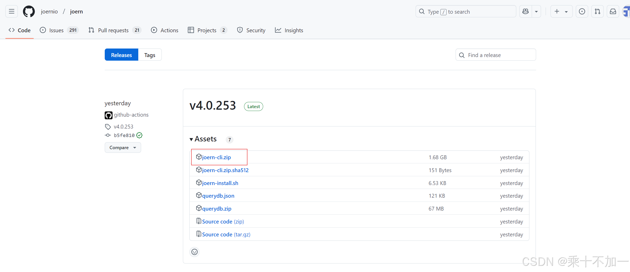Open the notifications inbox icon
This screenshot has width=630, height=272.
(x=613, y=11)
